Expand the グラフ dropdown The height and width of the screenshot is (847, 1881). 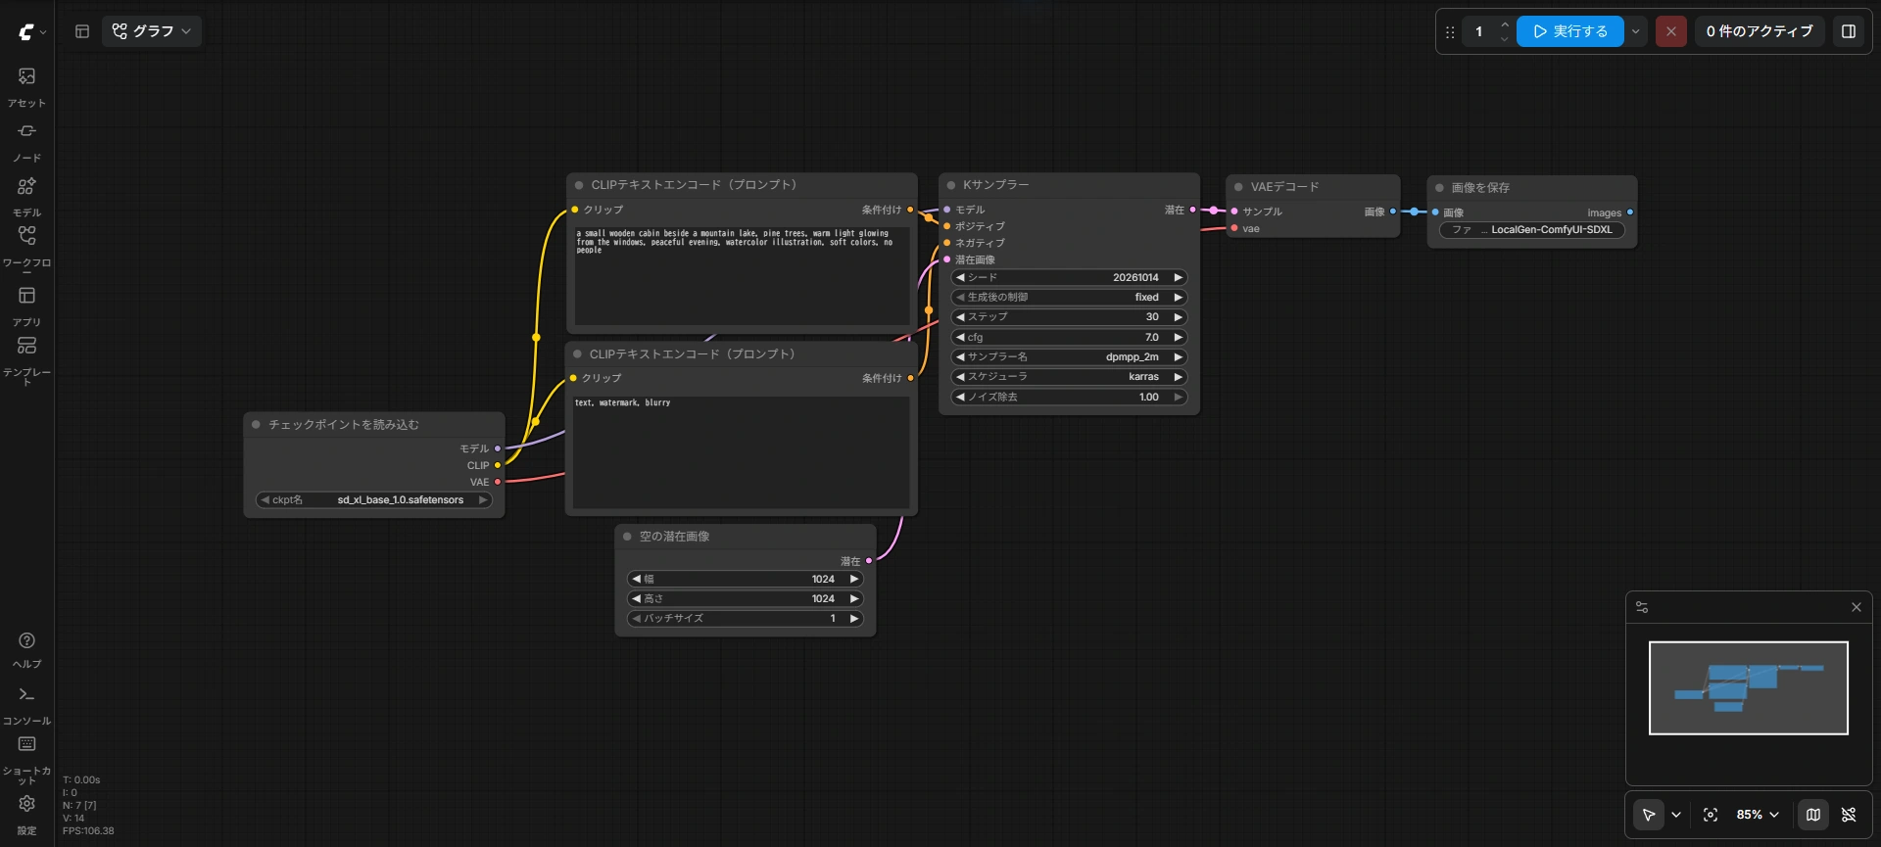(152, 31)
